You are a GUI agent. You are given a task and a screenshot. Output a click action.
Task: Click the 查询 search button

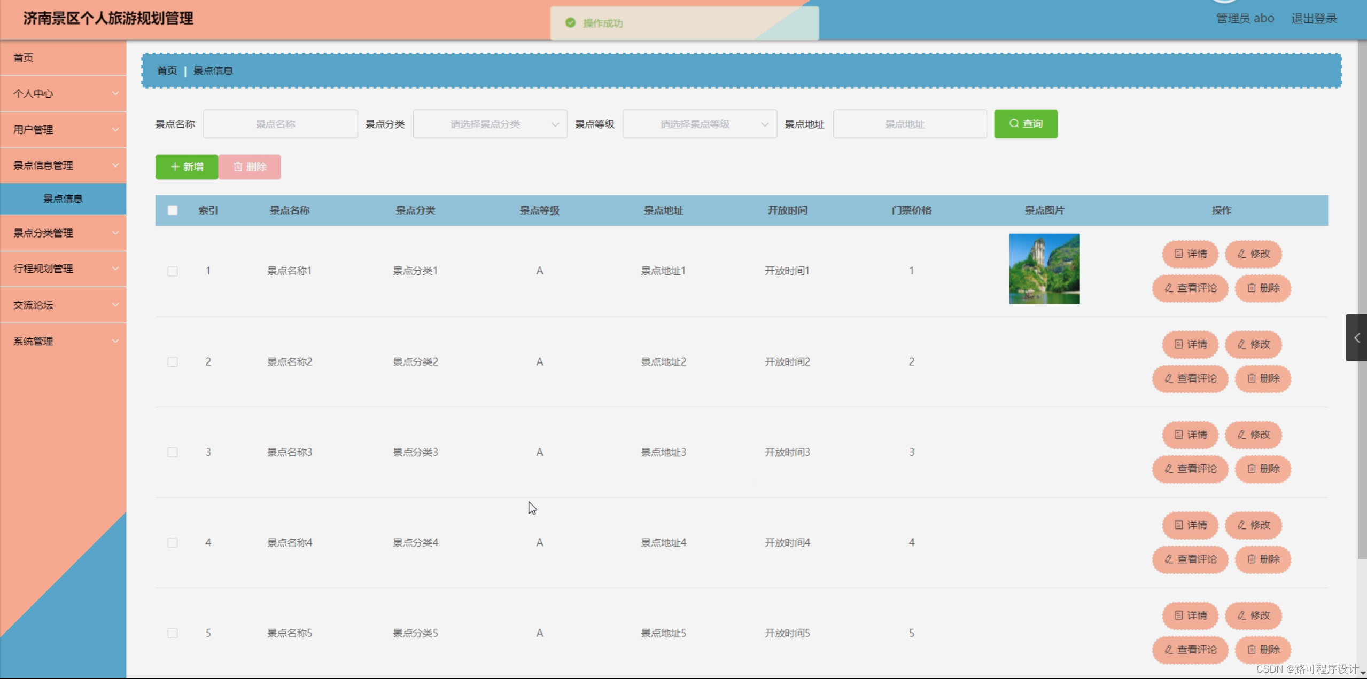click(x=1025, y=124)
